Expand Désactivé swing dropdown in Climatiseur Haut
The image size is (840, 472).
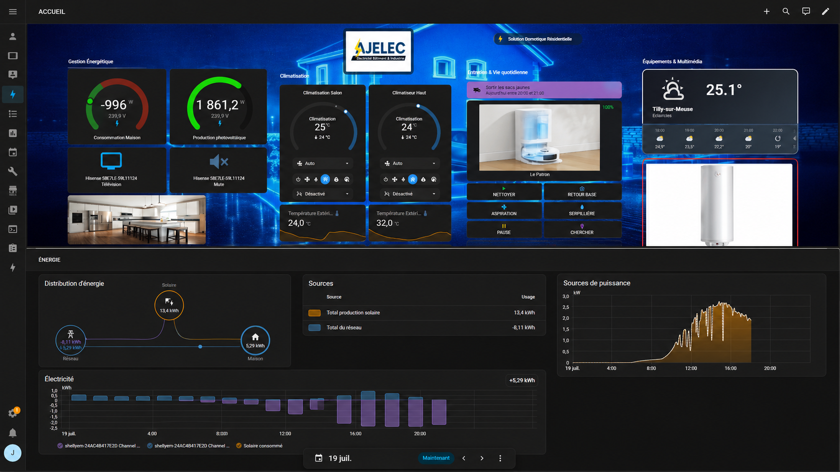click(x=410, y=194)
